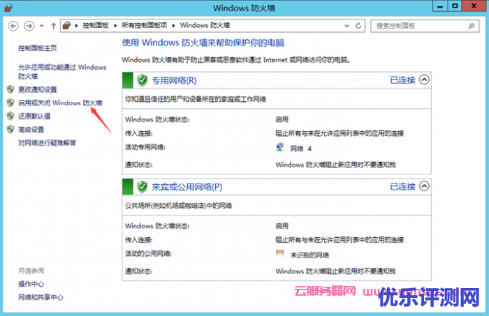489x316 pixels.
Task: Collapse the 来宾或公用网络 section chevron
Action: 424,186
